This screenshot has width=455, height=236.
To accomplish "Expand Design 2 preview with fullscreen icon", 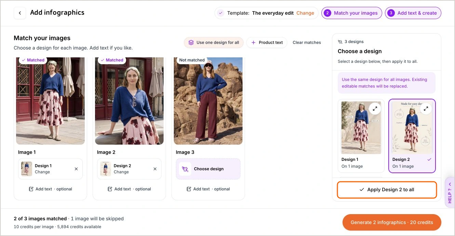I will 426,109.
